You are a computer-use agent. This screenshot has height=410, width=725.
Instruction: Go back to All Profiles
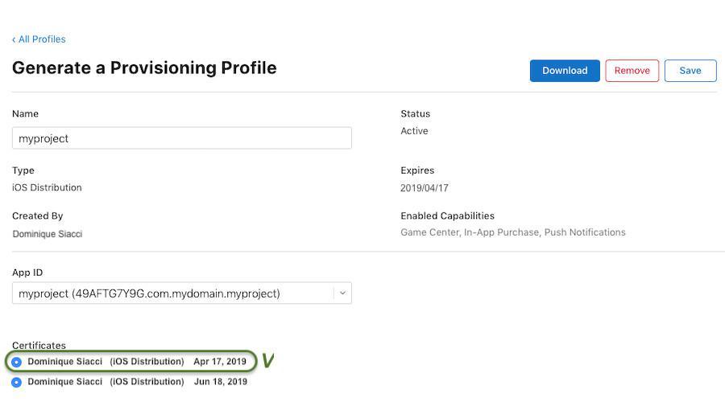(42, 39)
